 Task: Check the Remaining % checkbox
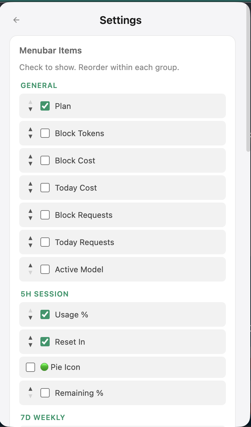[x=45, y=393]
